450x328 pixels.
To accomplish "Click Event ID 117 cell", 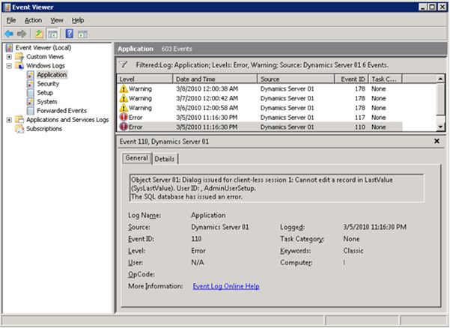I will pos(360,118).
